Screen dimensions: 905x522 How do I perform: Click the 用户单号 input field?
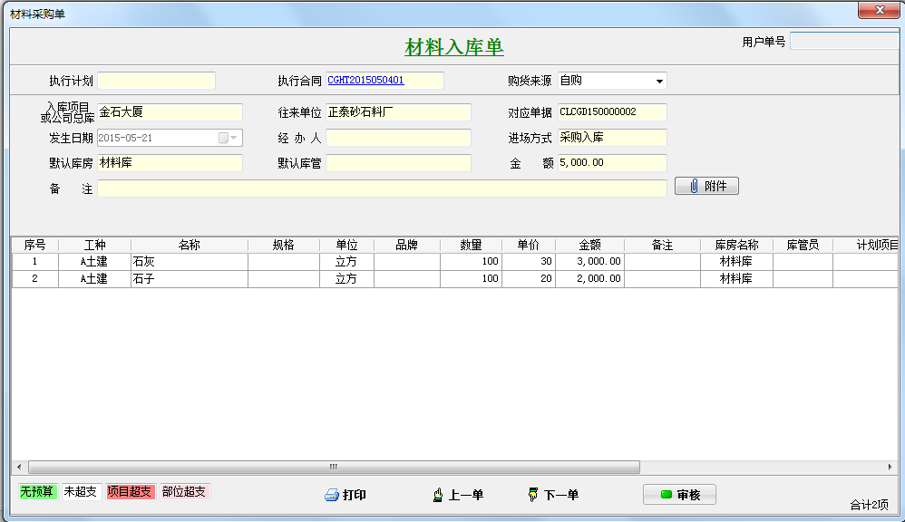pyautogui.click(x=843, y=42)
